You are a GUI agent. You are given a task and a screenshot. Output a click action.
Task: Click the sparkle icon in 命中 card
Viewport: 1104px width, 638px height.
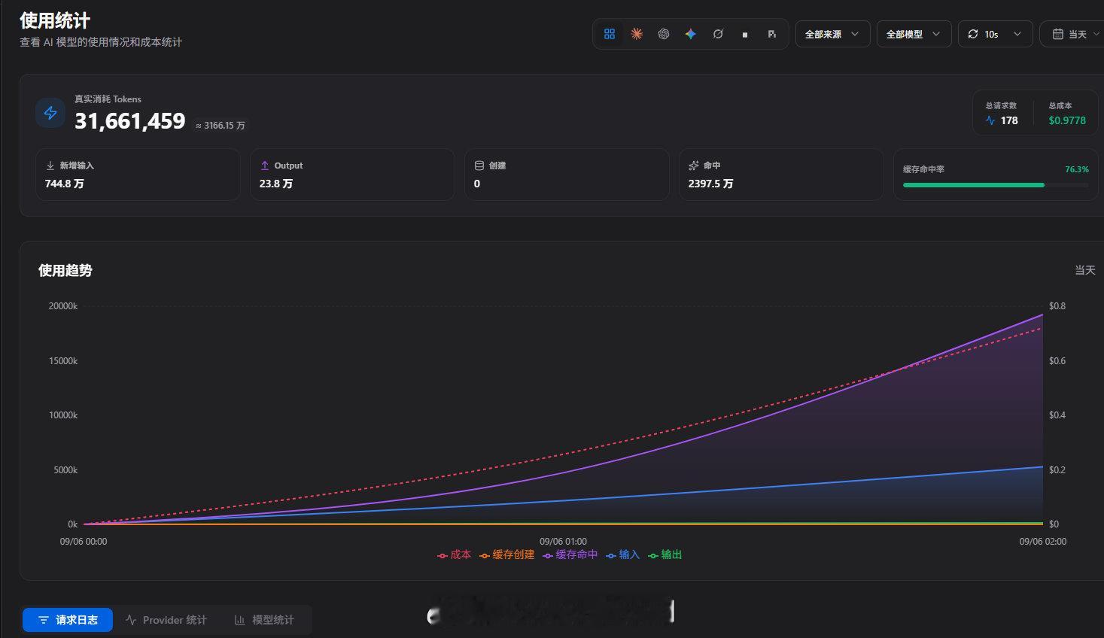694,166
